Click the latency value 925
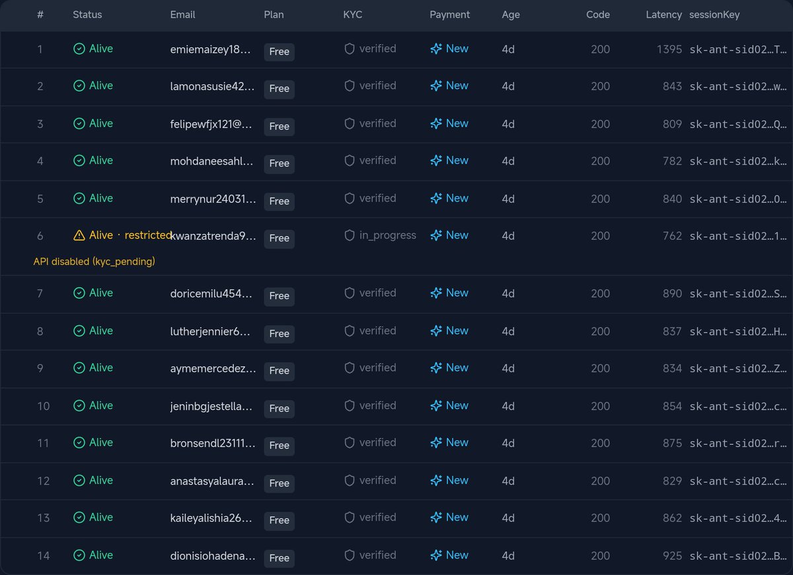793x575 pixels. (x=673, y=555)
